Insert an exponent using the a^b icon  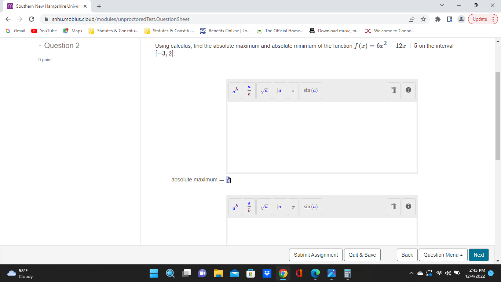coord(235,90)
